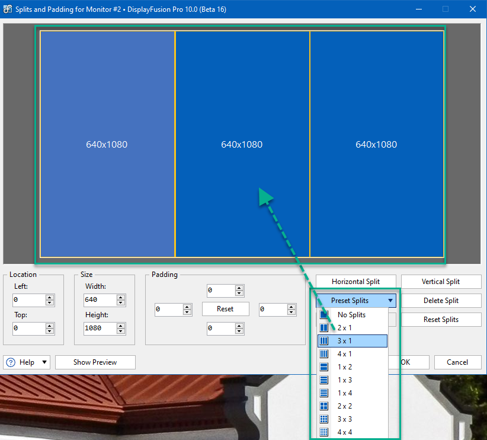Choose the "3 x 3" preset text

click(344, 419)
